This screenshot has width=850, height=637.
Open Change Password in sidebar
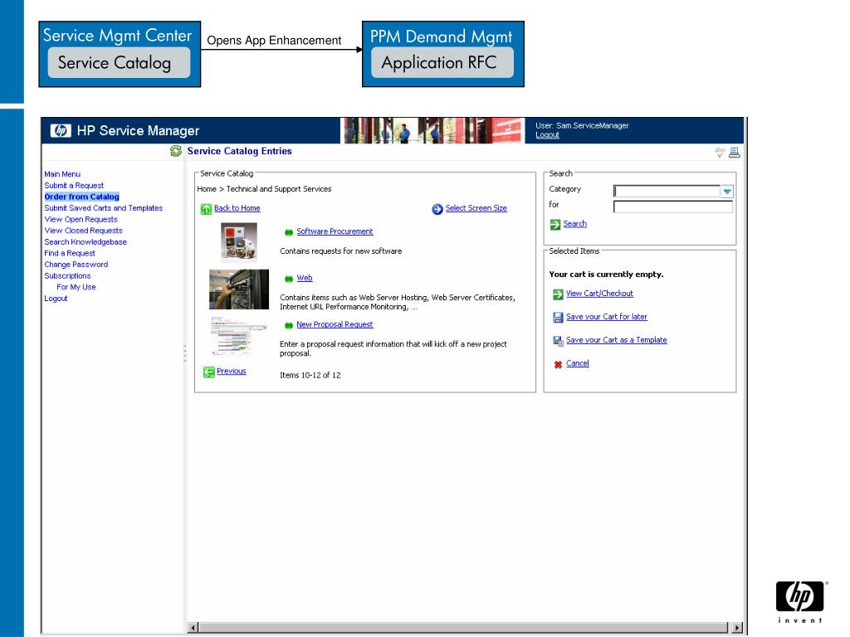tap(76, 265)
